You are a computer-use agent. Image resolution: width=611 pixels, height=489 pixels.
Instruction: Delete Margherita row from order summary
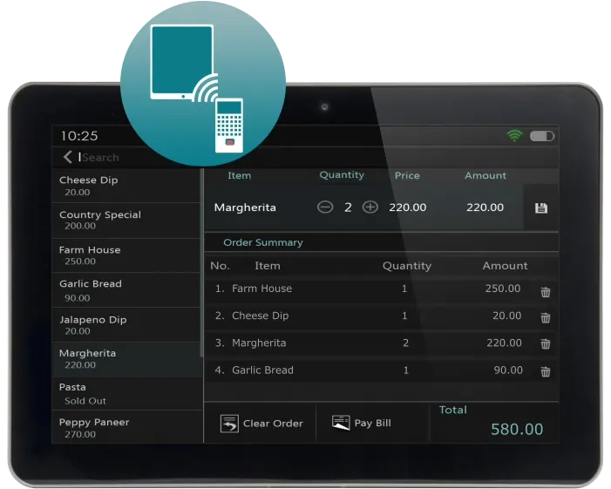pos(546,344)
